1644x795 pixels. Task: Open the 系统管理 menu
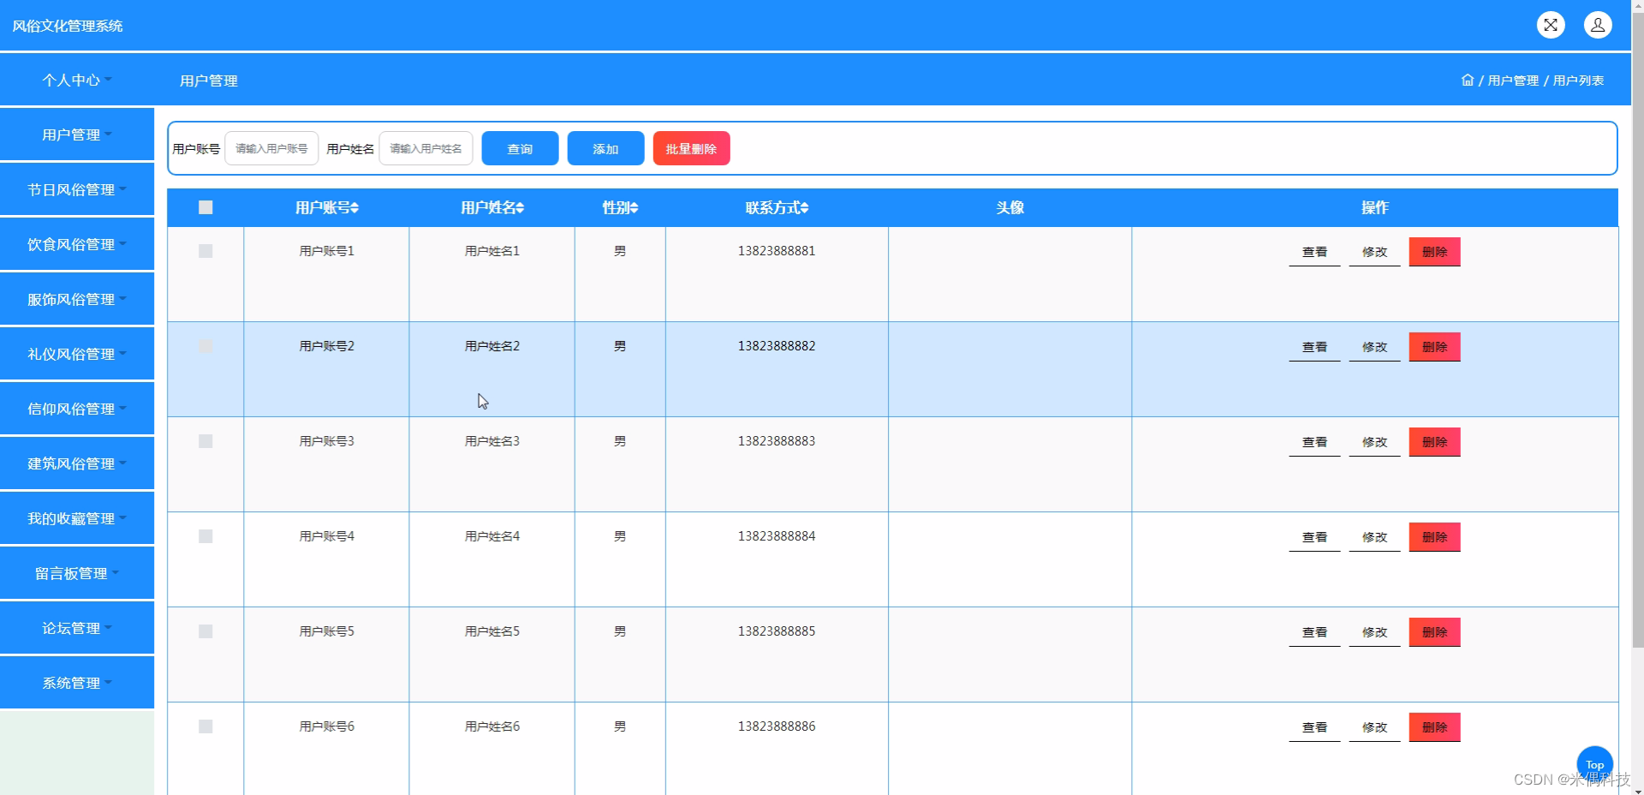click(77, 683)
